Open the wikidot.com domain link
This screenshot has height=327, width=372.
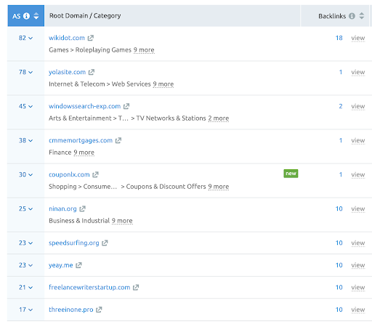point(67,38)
